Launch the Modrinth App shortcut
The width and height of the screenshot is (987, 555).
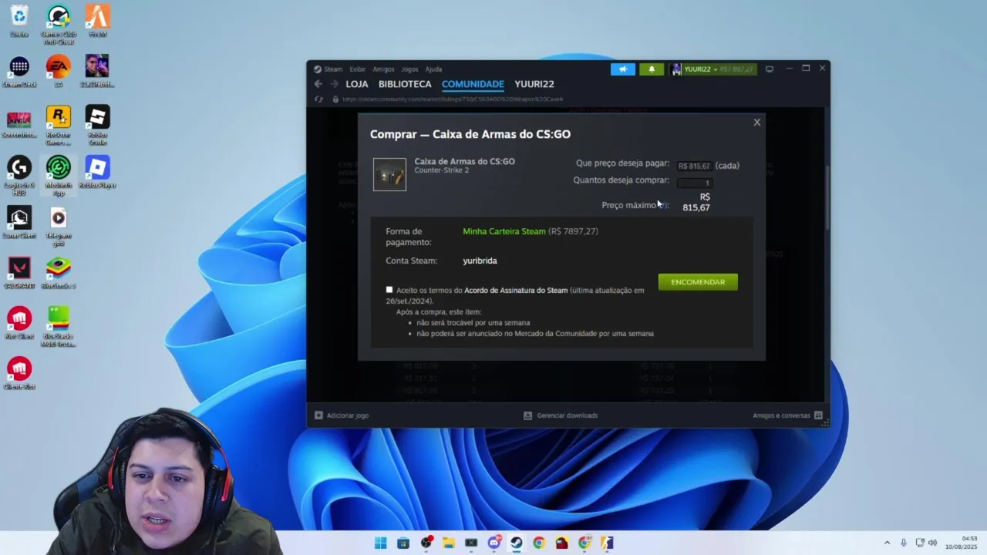point(58,175)
